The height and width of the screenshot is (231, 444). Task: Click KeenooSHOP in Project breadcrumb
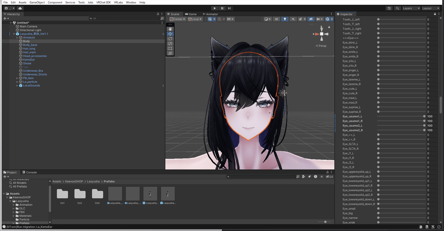pos(74,182)
